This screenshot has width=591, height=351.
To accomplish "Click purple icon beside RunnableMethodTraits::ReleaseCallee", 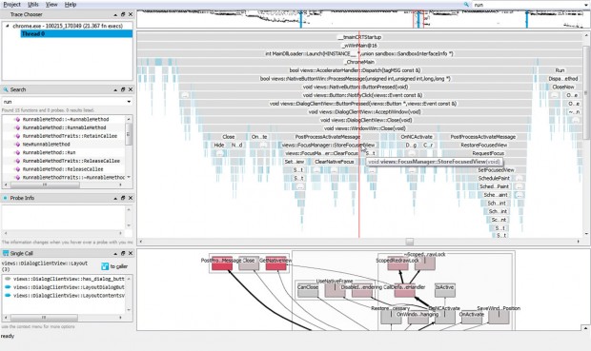I will pyautogui.click(x=17, y=161).
